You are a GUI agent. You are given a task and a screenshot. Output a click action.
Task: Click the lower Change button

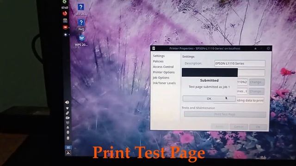256,91
